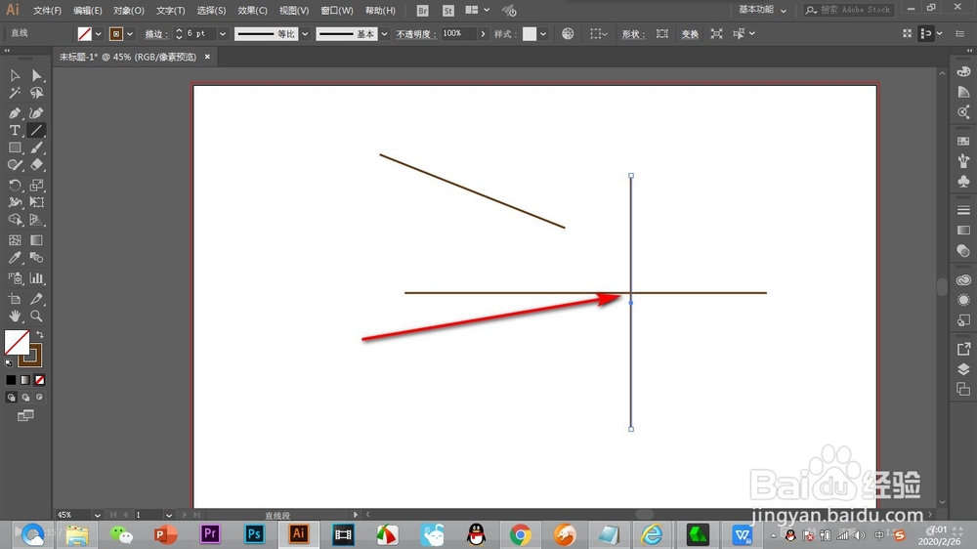
Task: Select the Rotate tool
Action: coord(15,185)
